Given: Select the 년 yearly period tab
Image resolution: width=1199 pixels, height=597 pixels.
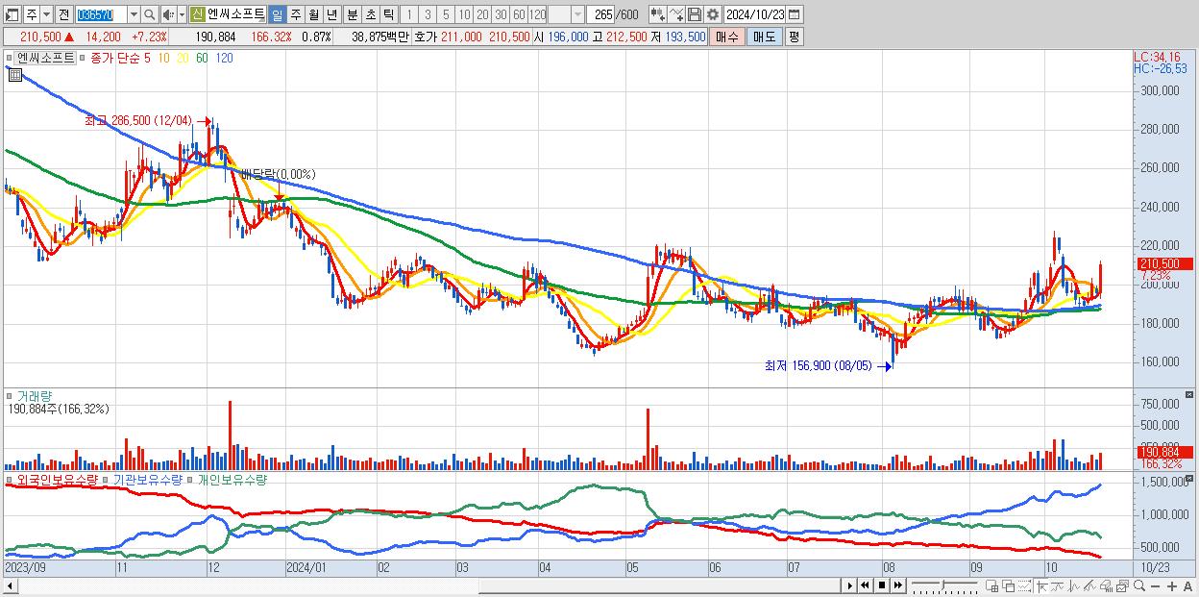Looking at the screenshot, I should click(x=331, y=14).
